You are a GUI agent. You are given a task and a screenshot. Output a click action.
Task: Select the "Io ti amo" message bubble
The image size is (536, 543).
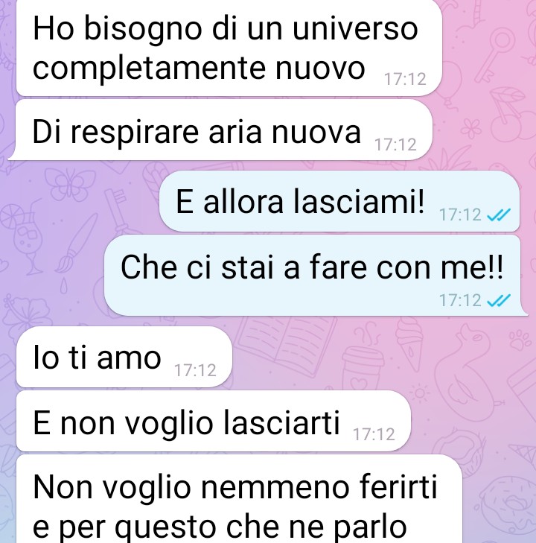pyautogui.click(x=124, y=357)
